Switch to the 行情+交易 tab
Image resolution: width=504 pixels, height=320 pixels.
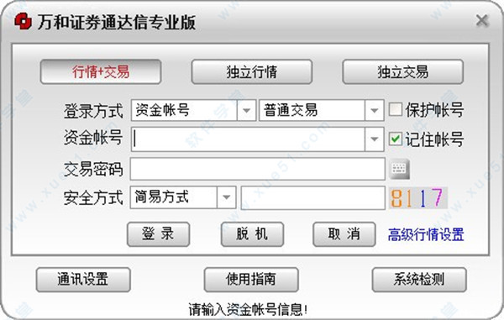(x=101, y=71)
